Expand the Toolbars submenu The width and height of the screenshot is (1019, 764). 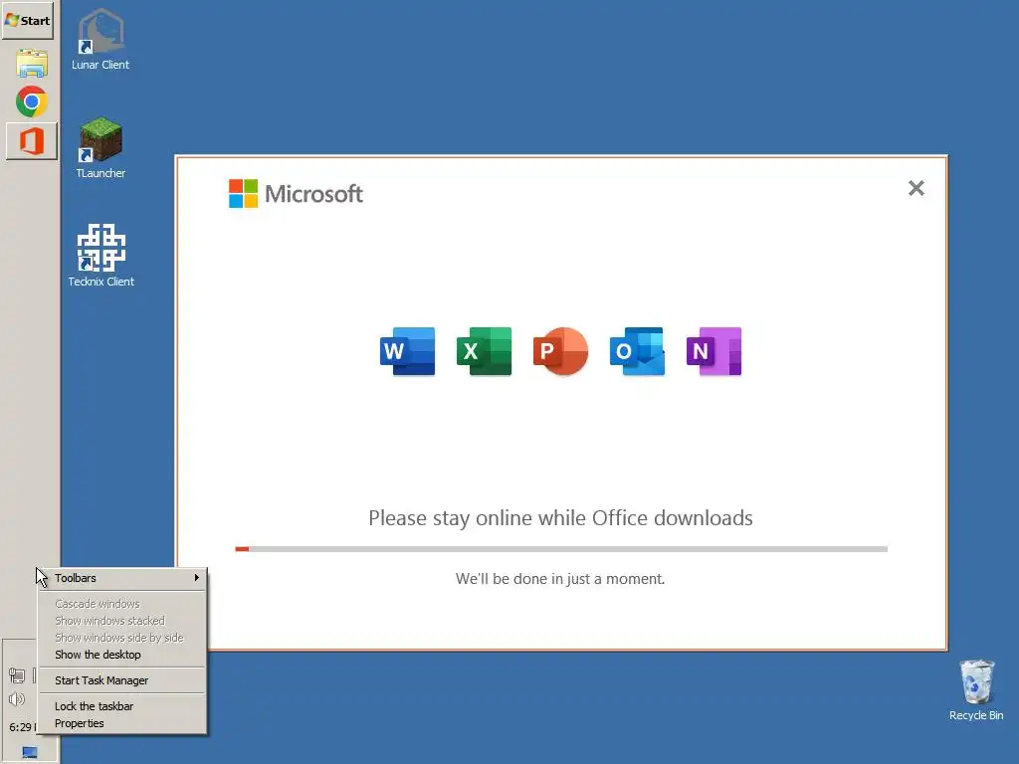pos(122,578)
